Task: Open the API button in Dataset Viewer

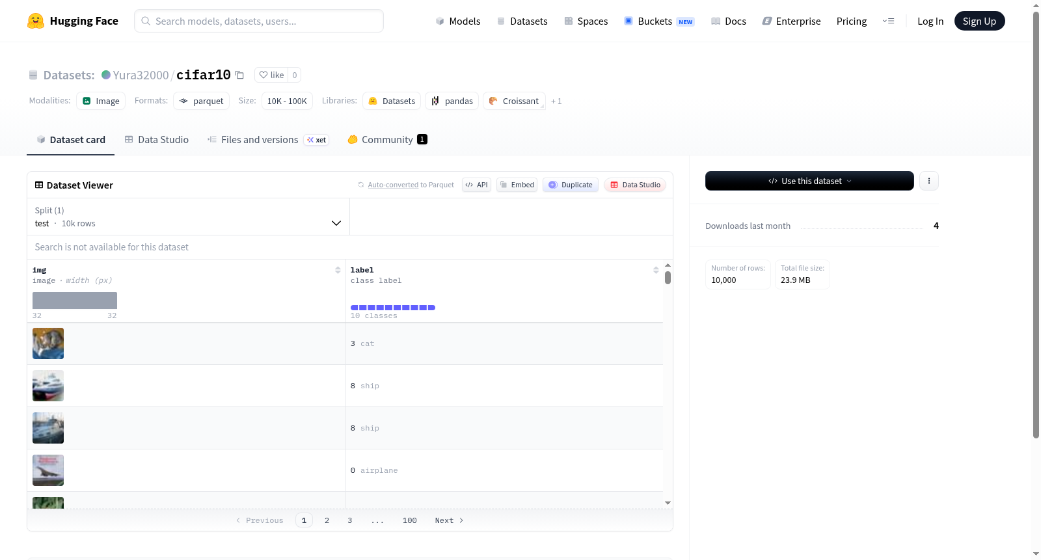Action: click(x=476, y=185)
